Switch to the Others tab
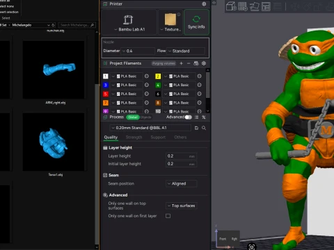This screenshot has height=250, width=334. (180, 137)
